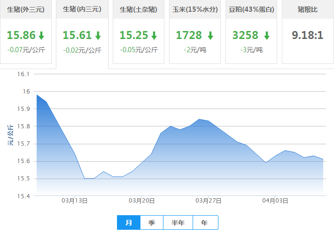Screen dimensions: 334x234
Task: Open the 玉米(15%水分) corn tab
Action: tap(195, 9)
